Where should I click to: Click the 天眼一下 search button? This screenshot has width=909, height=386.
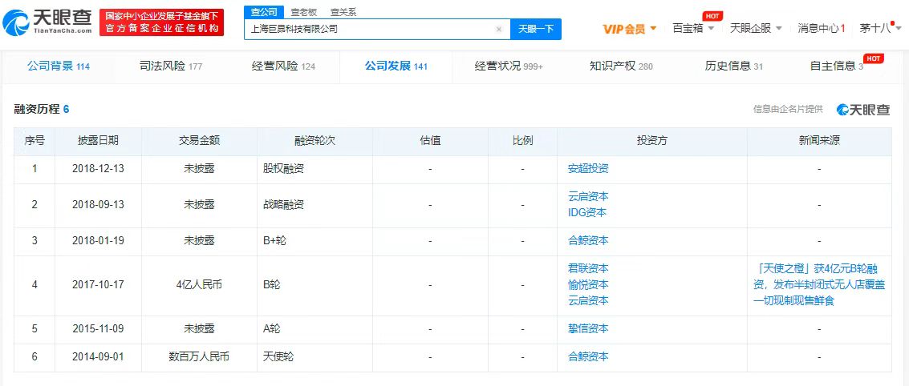535,29
